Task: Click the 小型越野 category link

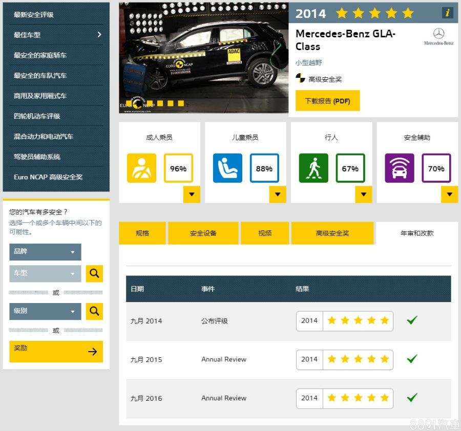Action: [309, 62]
